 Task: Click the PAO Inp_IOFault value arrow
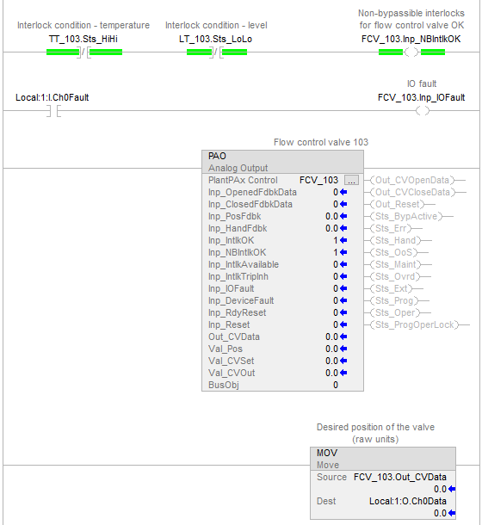click(x=343, y=288)
